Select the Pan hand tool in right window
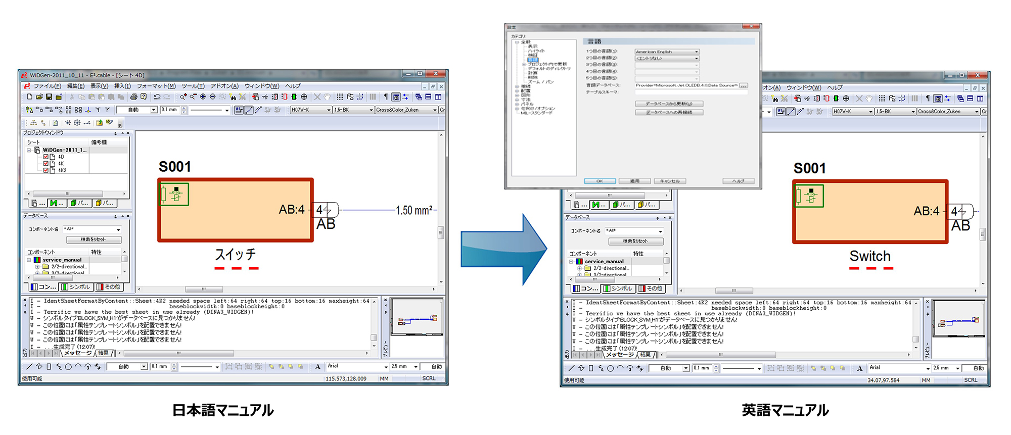Screen dimensions: 1011x435 pos(869,99)
